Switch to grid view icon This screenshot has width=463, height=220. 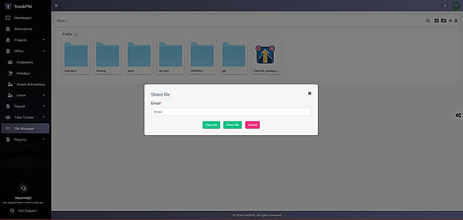(437, 20)
